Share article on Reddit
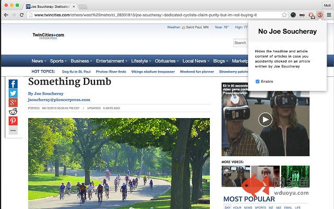 13,111
